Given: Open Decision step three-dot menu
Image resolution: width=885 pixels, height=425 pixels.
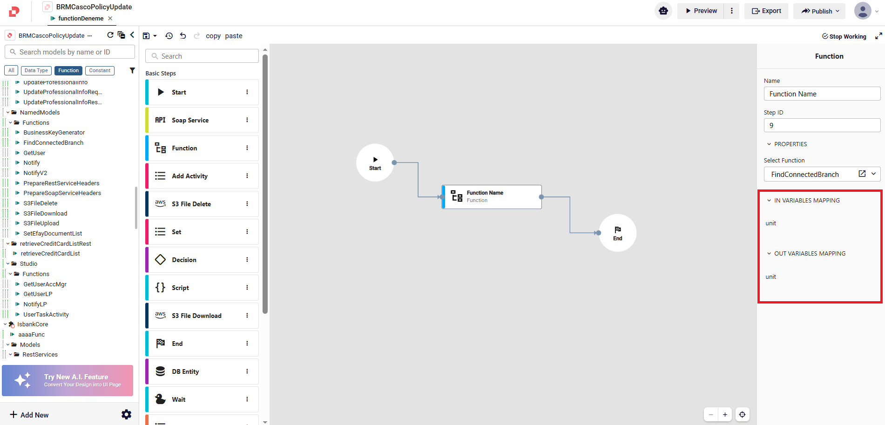Looking at the screenshot, I should click(x=247, y=260).
